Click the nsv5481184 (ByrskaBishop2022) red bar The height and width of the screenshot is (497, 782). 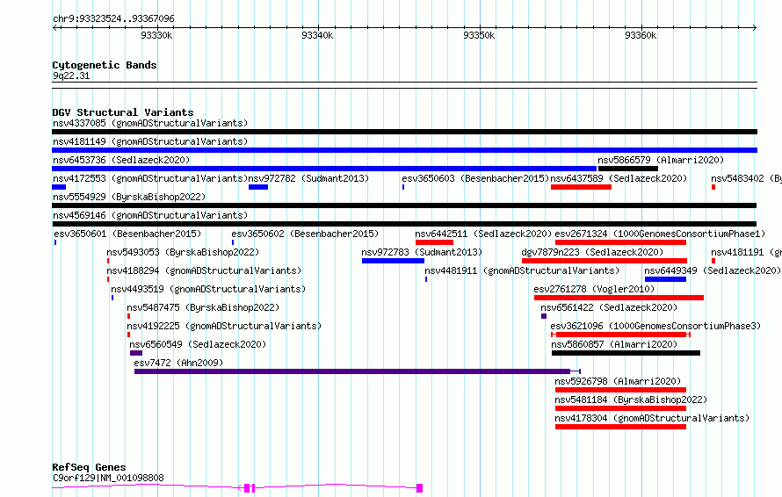click(x=620, y=408)
